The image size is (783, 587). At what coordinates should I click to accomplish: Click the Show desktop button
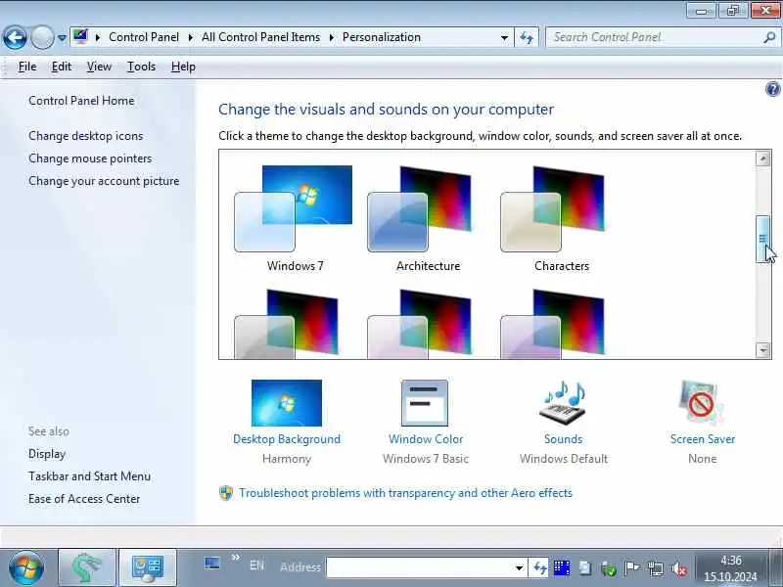click(775, 567)
